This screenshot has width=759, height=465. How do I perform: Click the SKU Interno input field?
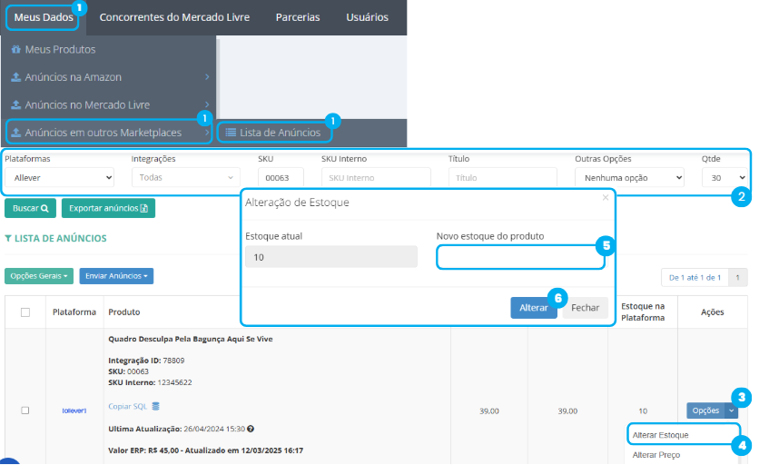point(376,178)
